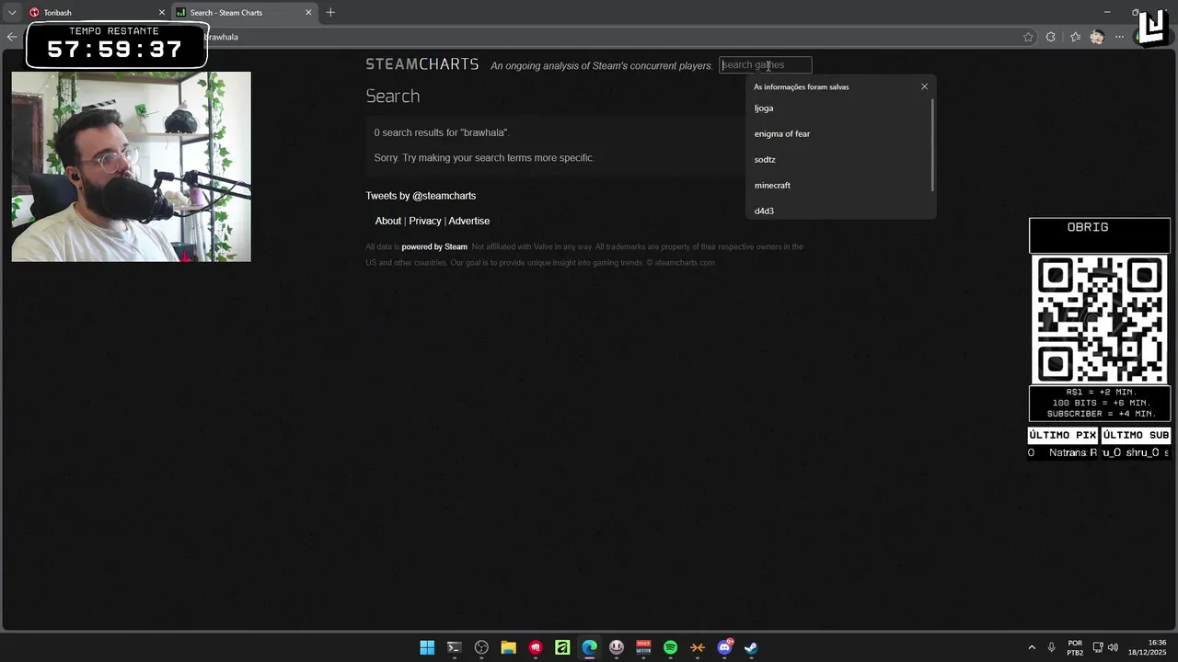
Task: Click the Search page heading
Action: (393, 97)
